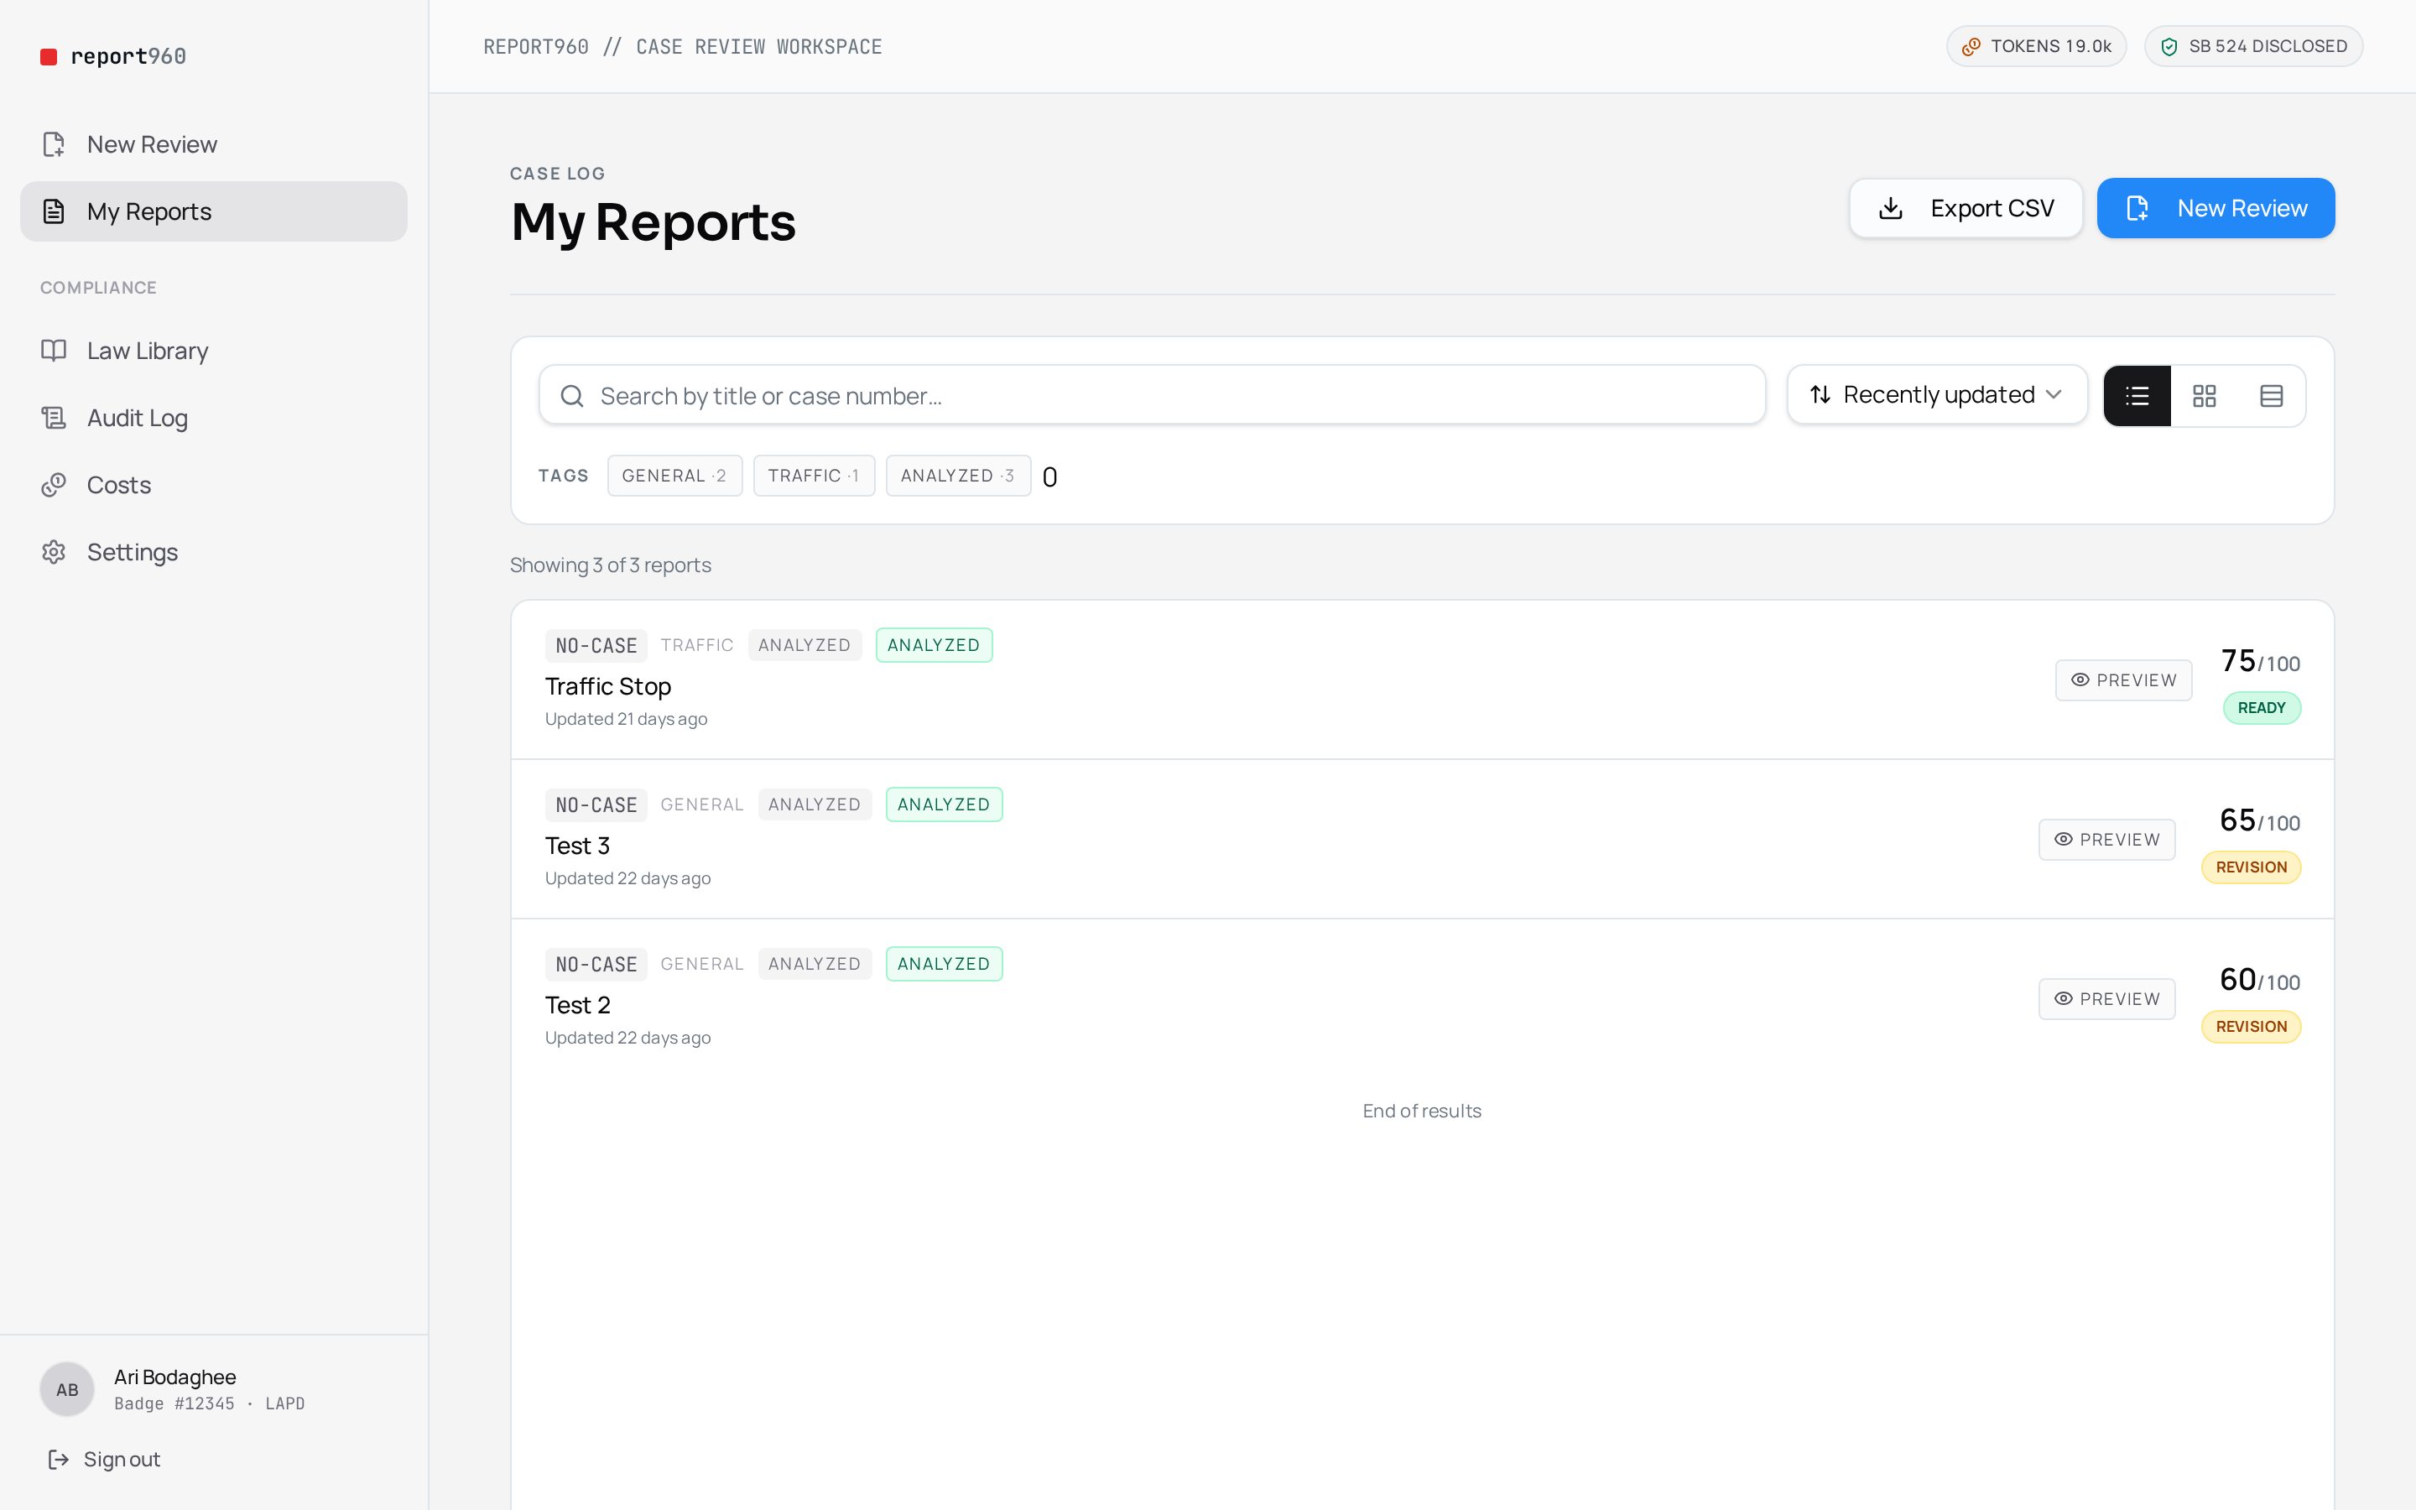Click the Law Library book icon
The width and height of the screenshot is (2416, 1510).
point(54,351)
